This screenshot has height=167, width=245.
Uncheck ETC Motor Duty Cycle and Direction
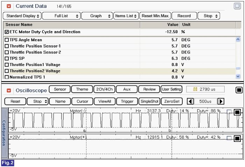click(x=7, y=32)
